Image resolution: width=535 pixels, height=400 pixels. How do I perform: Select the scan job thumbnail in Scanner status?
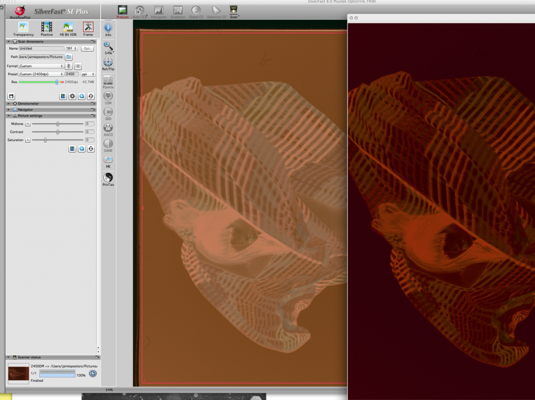18,373
